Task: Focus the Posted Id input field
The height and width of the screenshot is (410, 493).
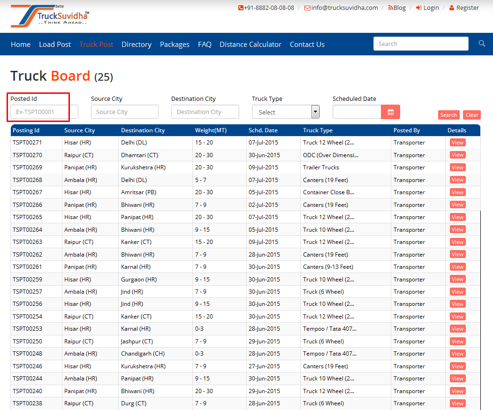Action: pos(44,112)
